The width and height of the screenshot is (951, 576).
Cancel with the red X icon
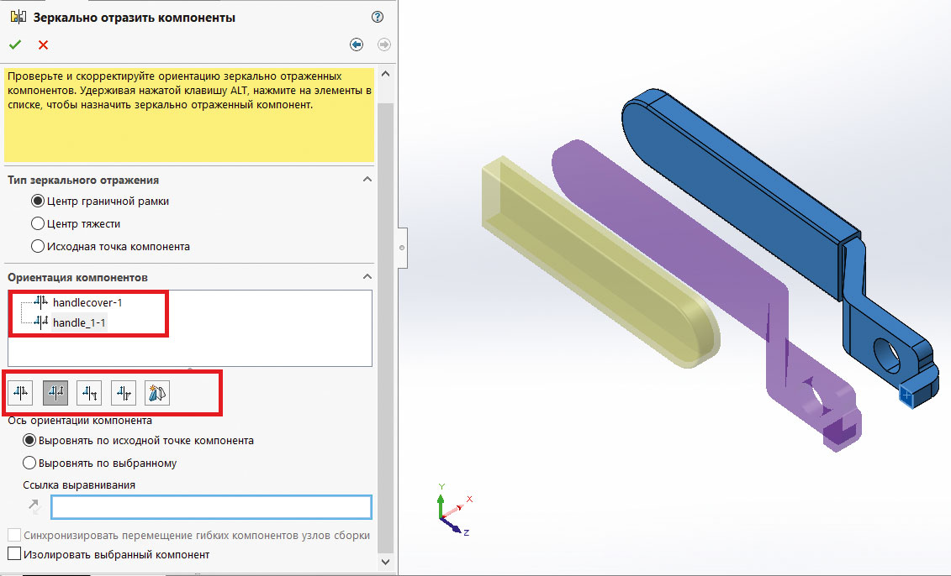[x=44, y=45]
